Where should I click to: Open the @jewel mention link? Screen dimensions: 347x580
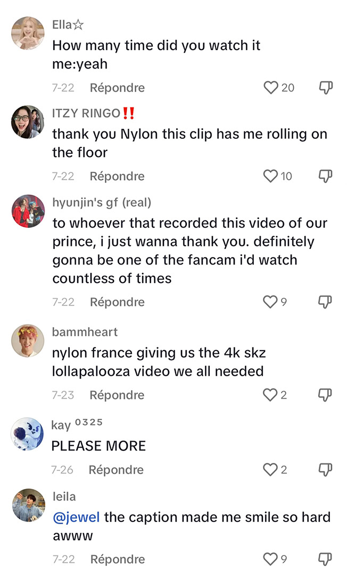pos(76,517)
